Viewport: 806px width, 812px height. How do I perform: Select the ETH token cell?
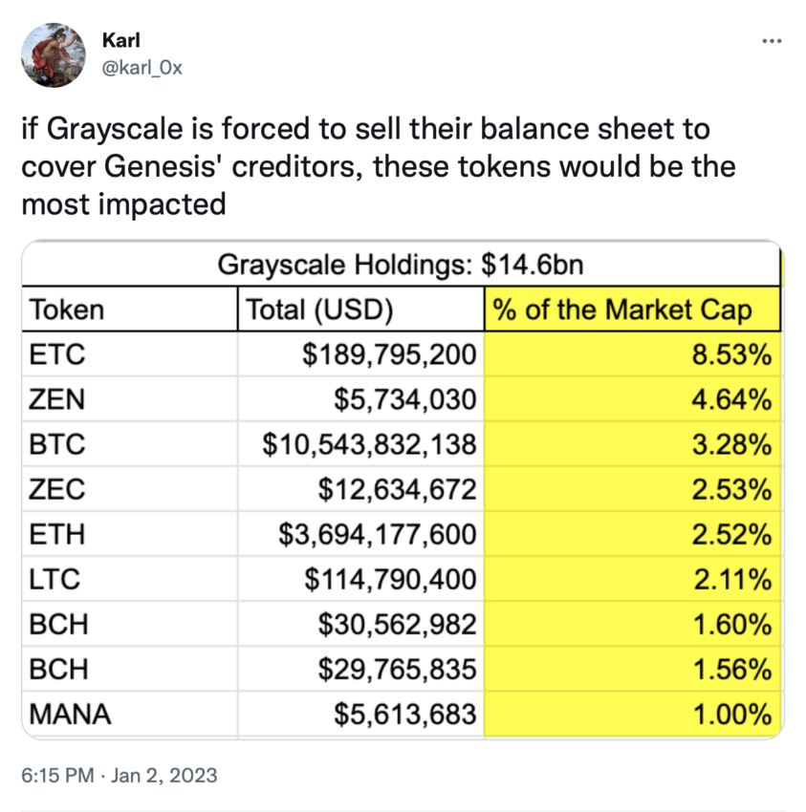130,534
